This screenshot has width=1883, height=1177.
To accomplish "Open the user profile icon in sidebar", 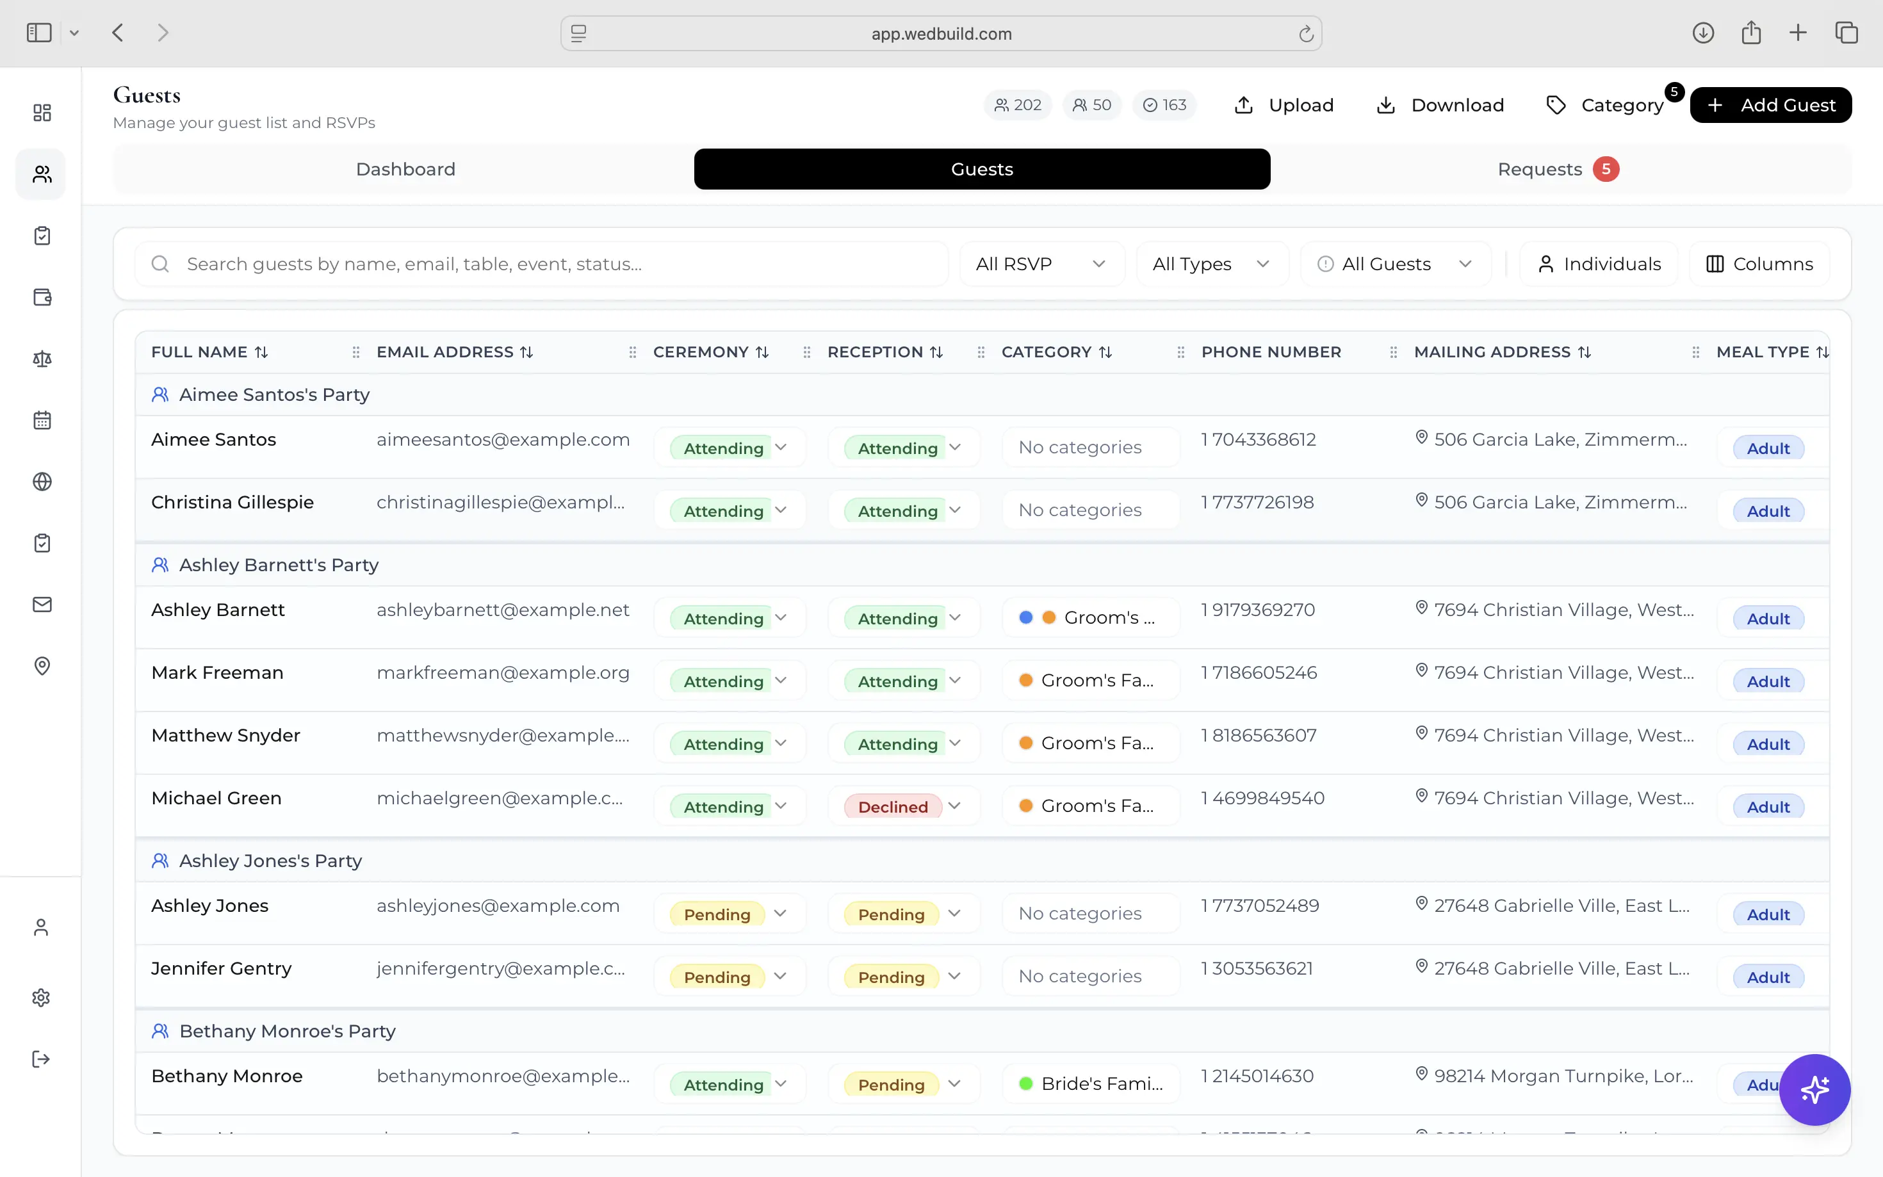I will tap(41, 927).
